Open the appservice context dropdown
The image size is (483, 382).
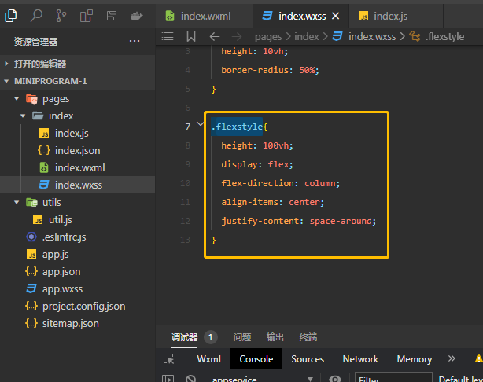(x=263, y=379)
